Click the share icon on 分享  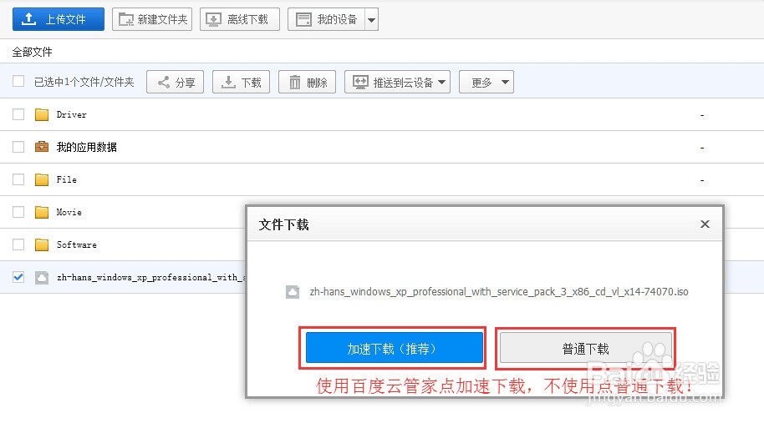coord(164,82)
